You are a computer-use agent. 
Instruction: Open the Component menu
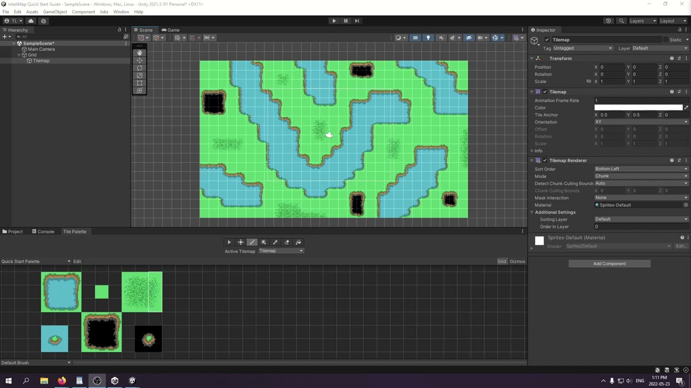(83, 11)
